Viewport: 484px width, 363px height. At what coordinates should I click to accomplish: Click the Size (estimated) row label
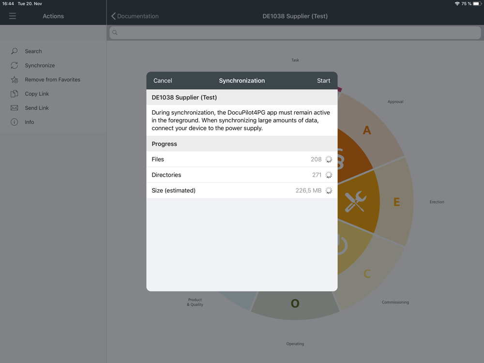click(173, 190)
